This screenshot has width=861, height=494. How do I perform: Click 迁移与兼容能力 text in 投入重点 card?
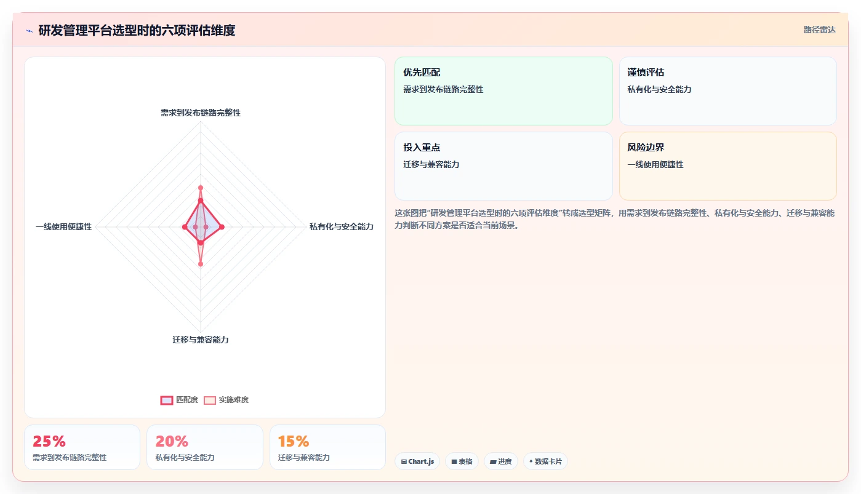(x=431, y=164)
